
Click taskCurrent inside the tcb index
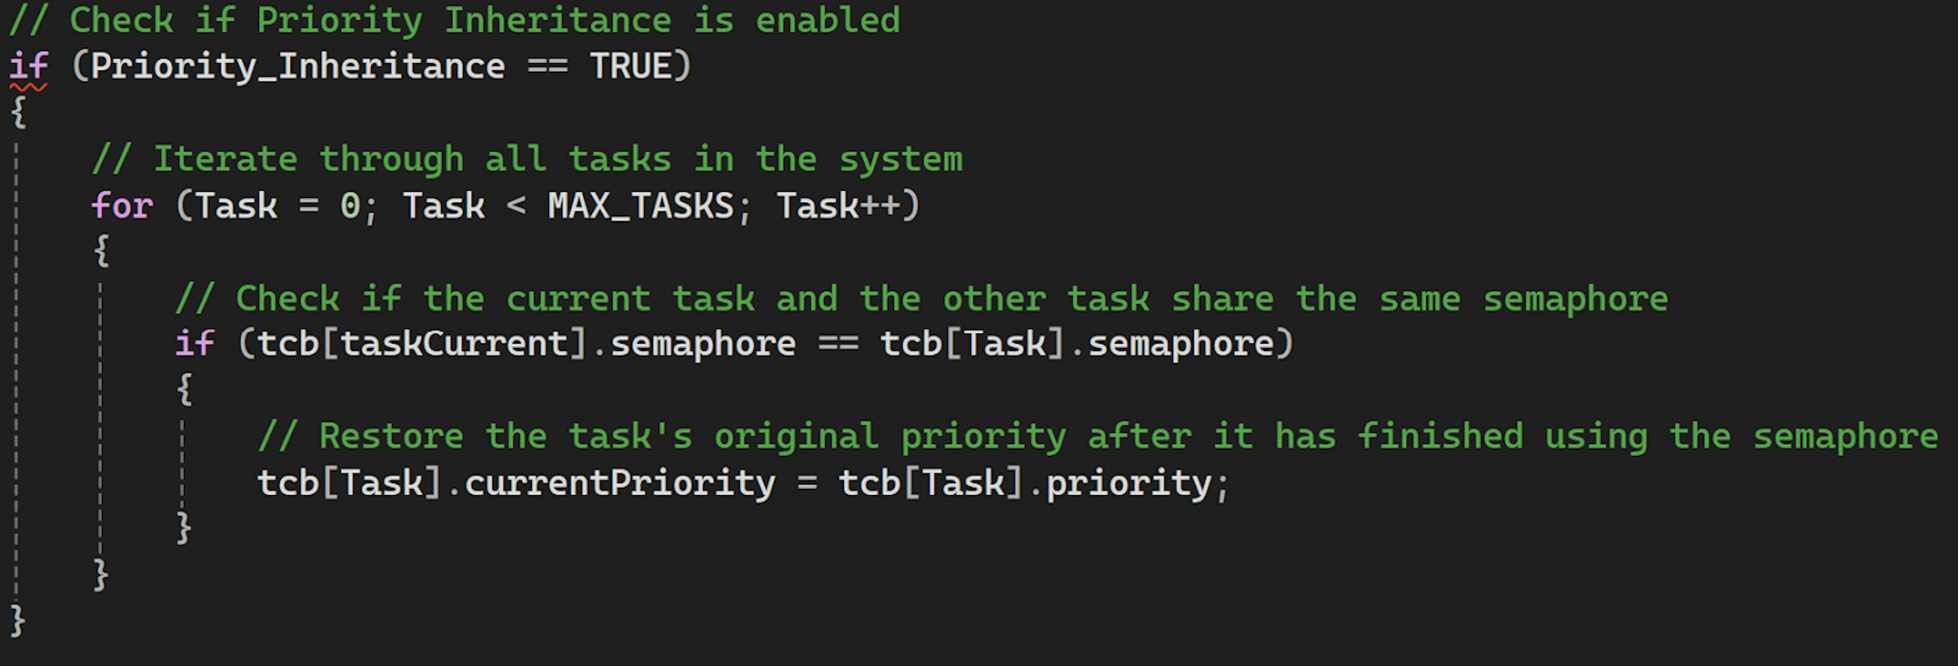tap(453, 344)
